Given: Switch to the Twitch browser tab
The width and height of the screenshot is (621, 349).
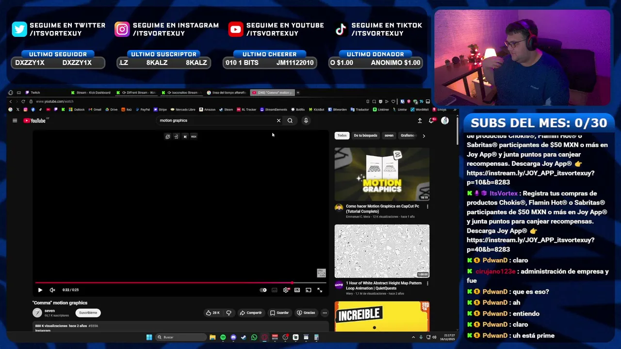Looking at the screenshot, I should pyautogui.click(x=46, y=93).
